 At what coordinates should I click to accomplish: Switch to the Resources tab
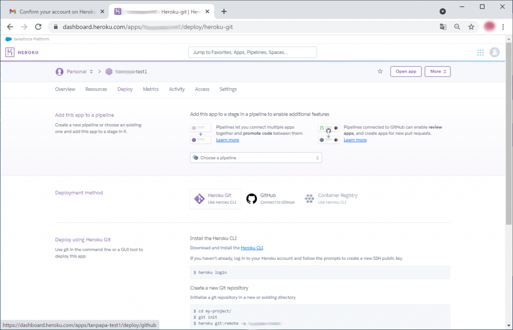[x=96, y=89]
